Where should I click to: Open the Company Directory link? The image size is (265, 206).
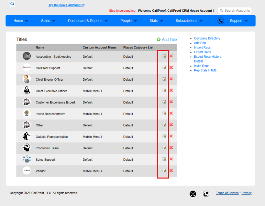pos(207,38)
